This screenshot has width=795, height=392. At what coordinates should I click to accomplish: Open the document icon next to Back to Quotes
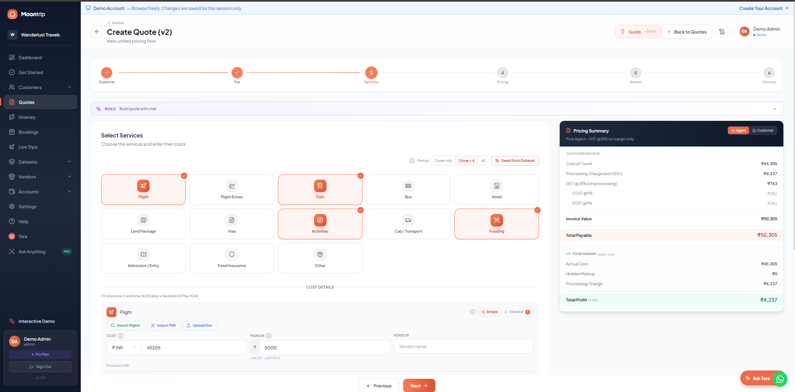[x=722, y=32]
